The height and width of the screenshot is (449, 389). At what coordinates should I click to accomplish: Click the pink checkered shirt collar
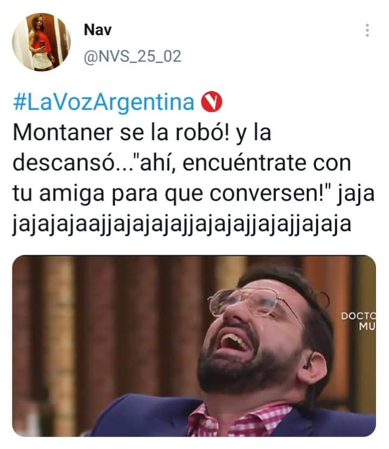pos(238,419)
